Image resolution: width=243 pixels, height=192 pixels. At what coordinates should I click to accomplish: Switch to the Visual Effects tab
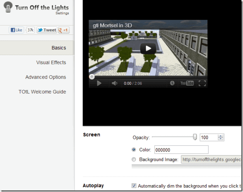point(51,62)
